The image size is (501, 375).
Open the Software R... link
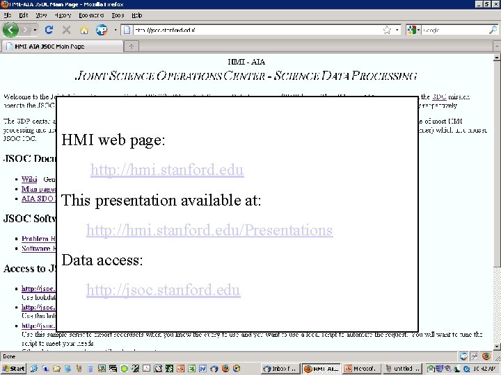pyautogui.click(x=39, y=248)
